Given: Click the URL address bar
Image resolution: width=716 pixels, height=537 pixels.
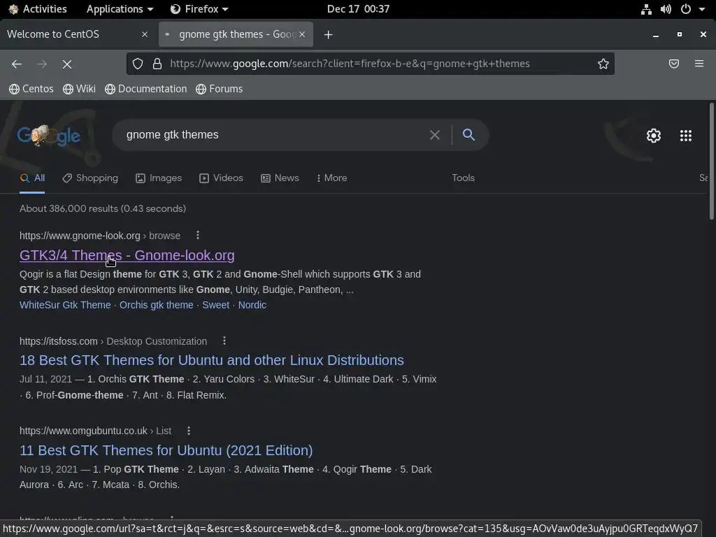Looking at the screenshot, I should coord(371,64).
